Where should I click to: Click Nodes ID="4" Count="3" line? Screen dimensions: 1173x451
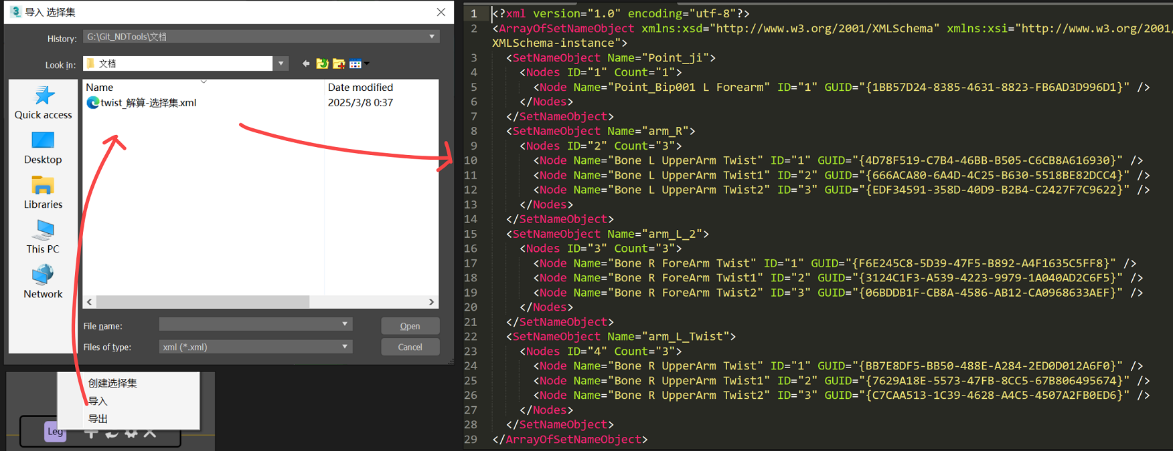coord(601,352)
